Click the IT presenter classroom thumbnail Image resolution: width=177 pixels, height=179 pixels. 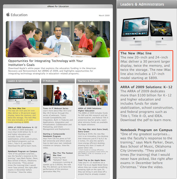click(x=58, y=95)
